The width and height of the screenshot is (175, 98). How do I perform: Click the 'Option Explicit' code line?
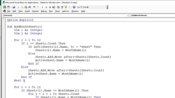20,20
